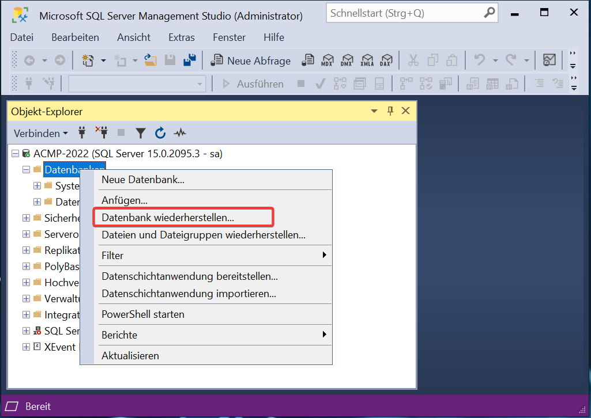Screen dimensions: 591x418
Task: Open the new project dropdown arrow
Action: click(x=103, y=60)
